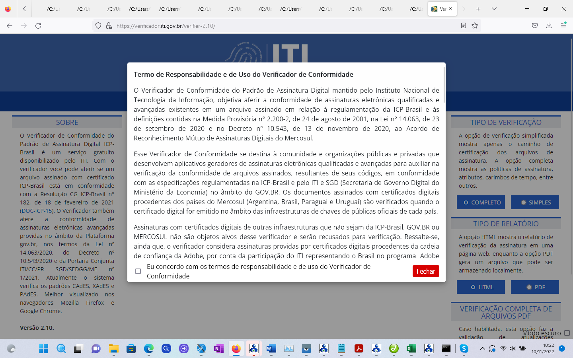This screenshot has height=358, width=573.
Task: Open the site connection shield icon
Action: pyautogui.click(x=98, y=25)
